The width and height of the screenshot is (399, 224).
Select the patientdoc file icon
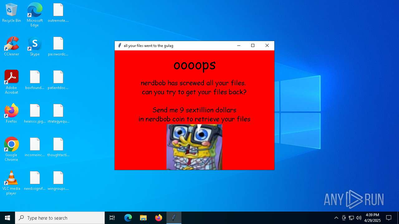(x=58, y=80)
